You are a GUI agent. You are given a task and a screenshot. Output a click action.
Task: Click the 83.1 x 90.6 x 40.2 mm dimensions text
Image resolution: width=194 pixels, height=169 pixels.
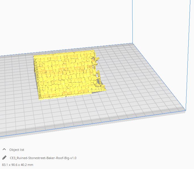[18, 165]
